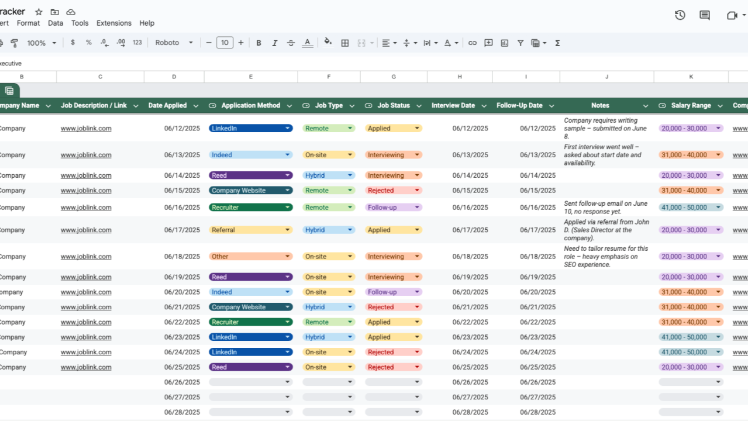Open the joblink.com link in the 06/22/2025 row

86,322
